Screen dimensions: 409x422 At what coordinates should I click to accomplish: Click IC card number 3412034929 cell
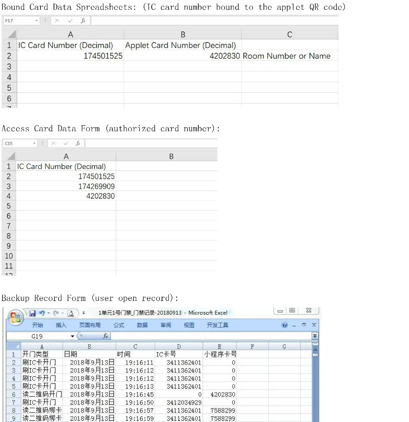[179, 402]
